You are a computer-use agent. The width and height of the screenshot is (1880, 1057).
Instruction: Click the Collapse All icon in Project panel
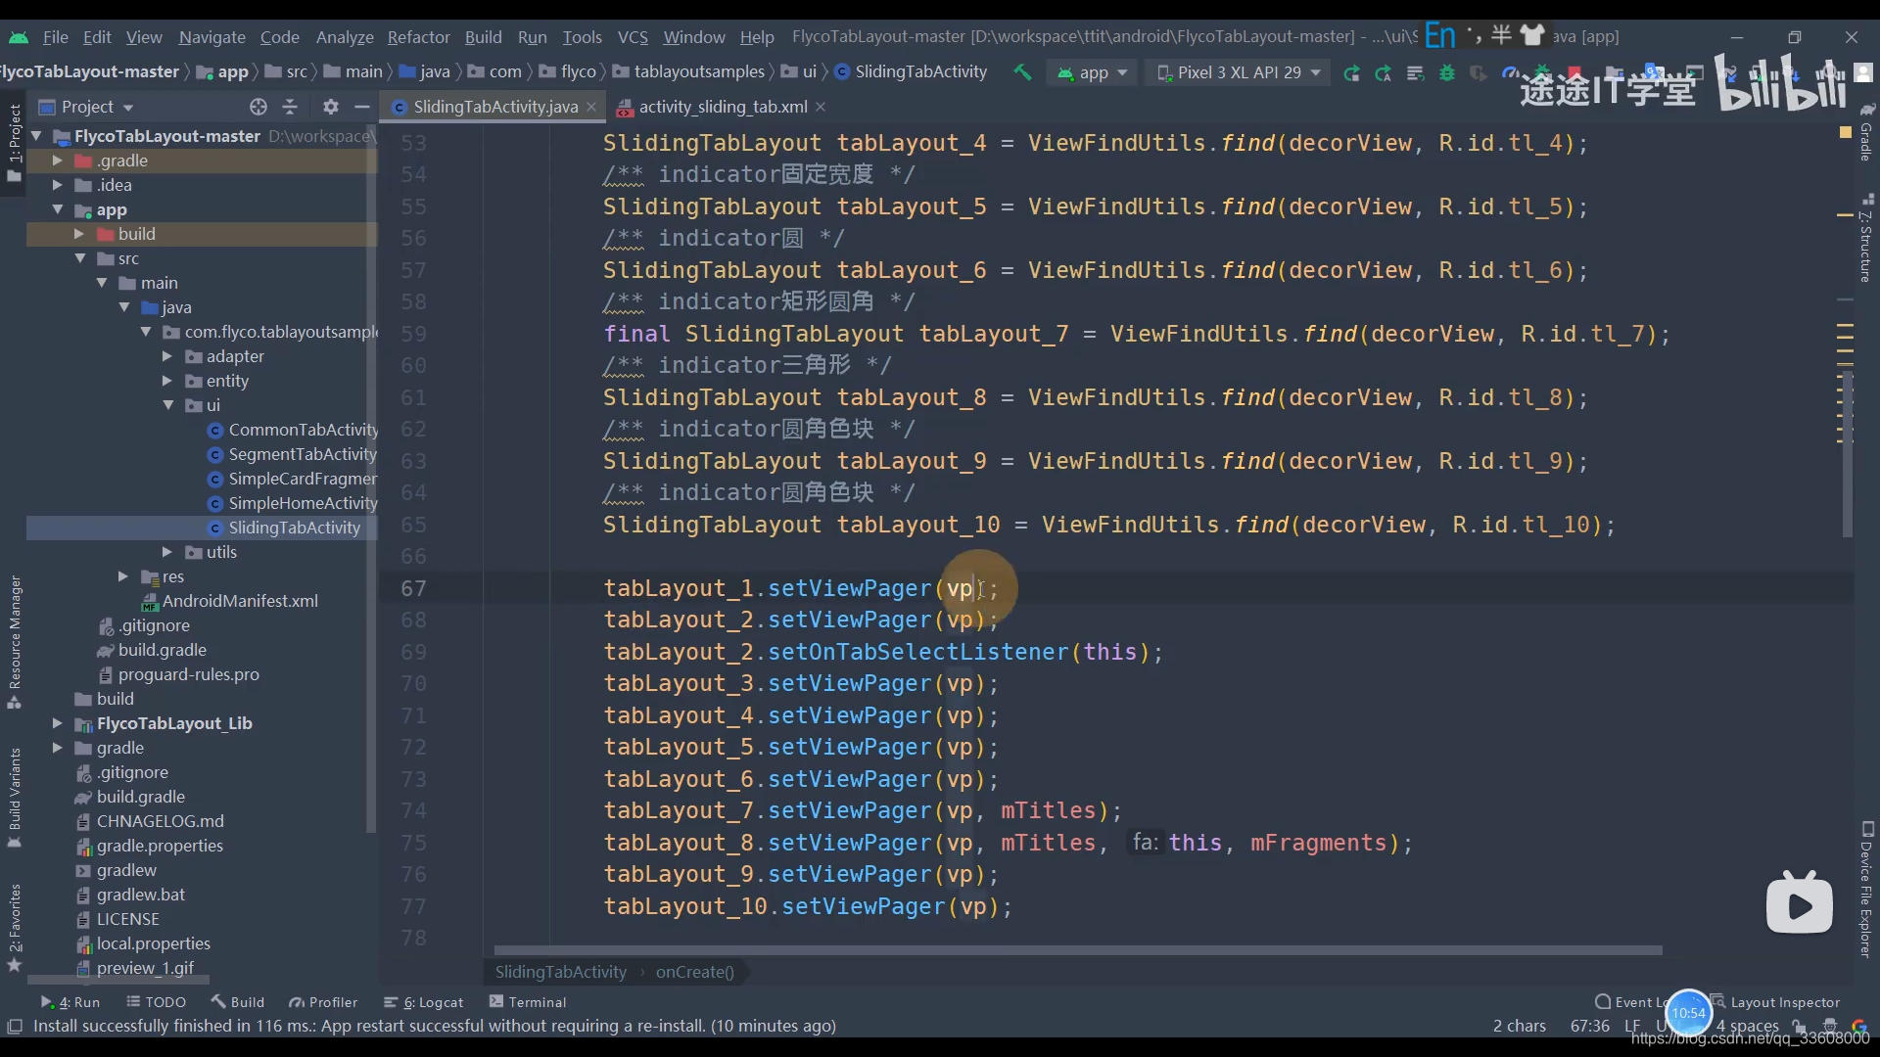click(x=290, y=107)
